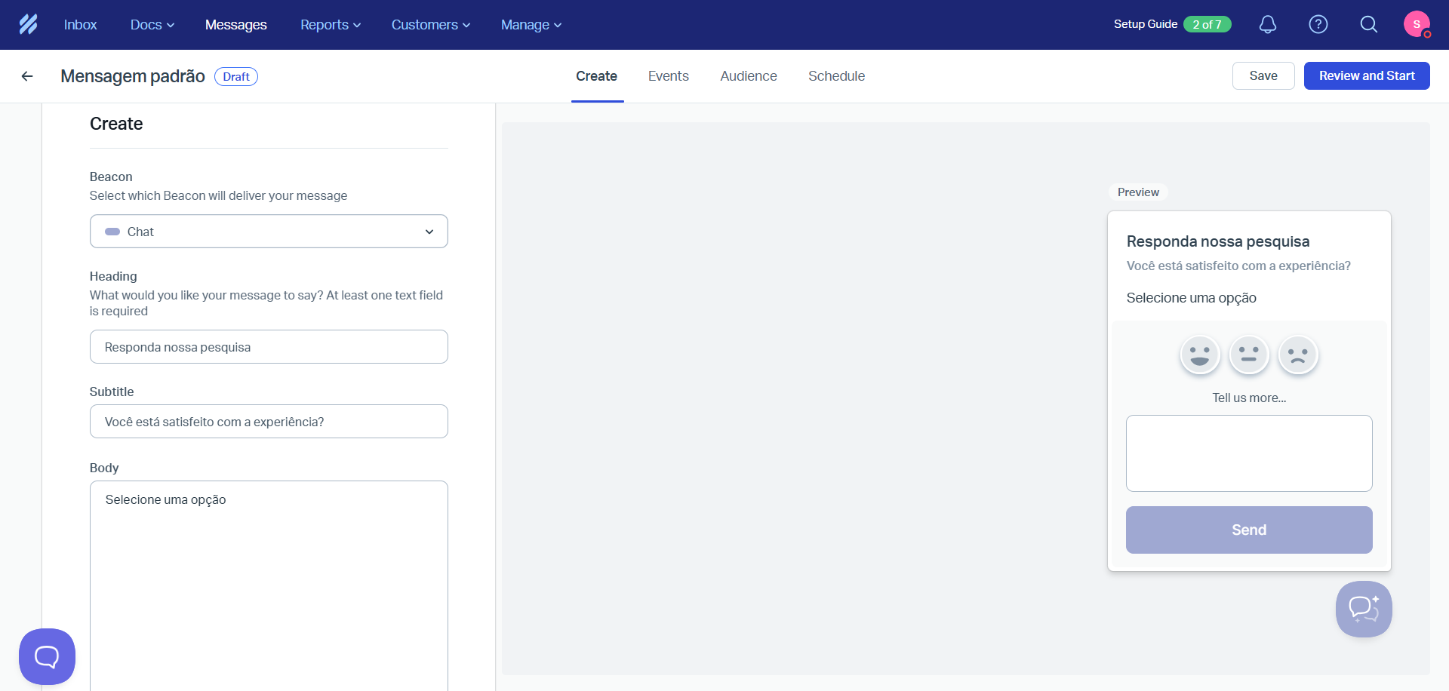Screen dimensions: 1449x691
Task: Open the AI assistant bubble
Action: (x=1364, y=609)
